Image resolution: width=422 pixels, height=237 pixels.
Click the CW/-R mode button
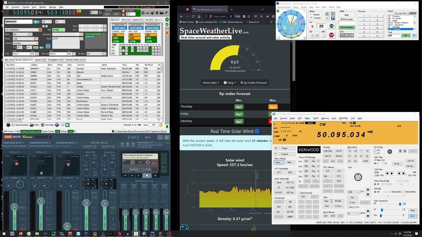[339, 151]
